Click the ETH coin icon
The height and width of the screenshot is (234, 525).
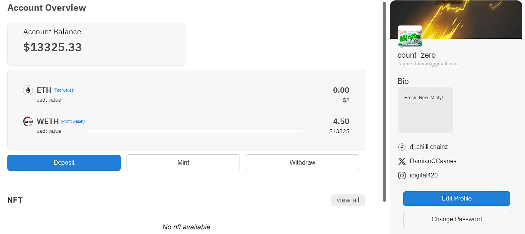point(28,90)
